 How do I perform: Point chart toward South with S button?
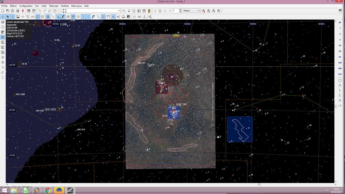click(340, 90)
